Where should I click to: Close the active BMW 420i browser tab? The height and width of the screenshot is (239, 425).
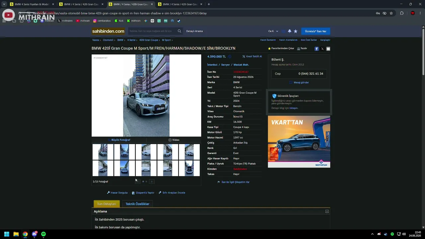click(x=152, y=4)
